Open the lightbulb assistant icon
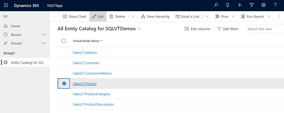Viewport: 284px width, 113px height. click(x=228, y=5)
